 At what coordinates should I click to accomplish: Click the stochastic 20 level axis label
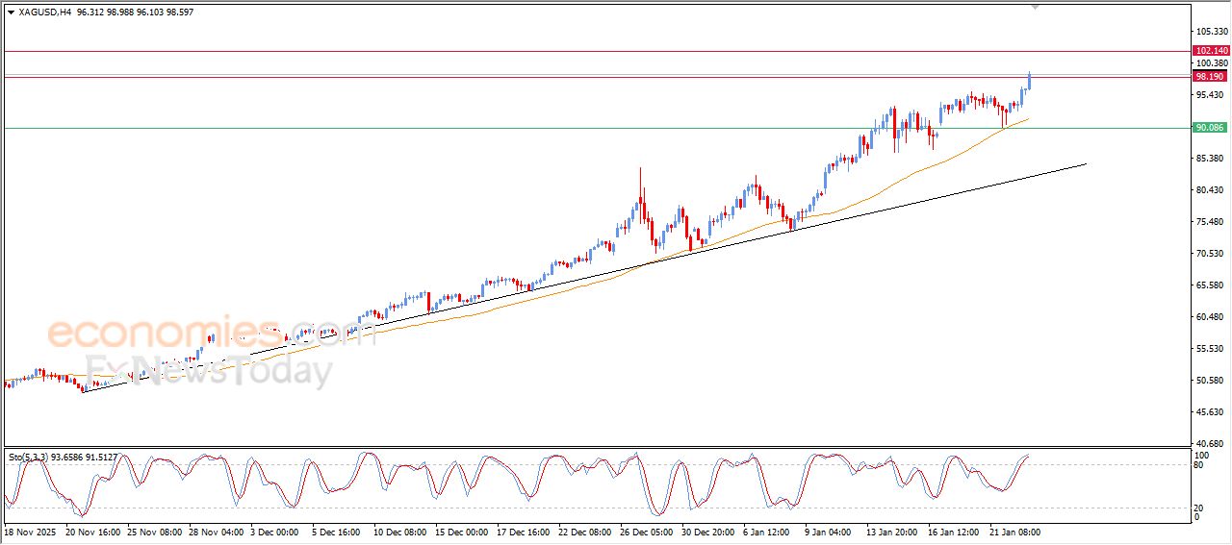[1198, 508]
